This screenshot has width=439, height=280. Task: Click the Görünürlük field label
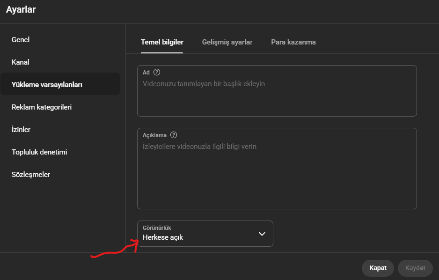(157, 228)
